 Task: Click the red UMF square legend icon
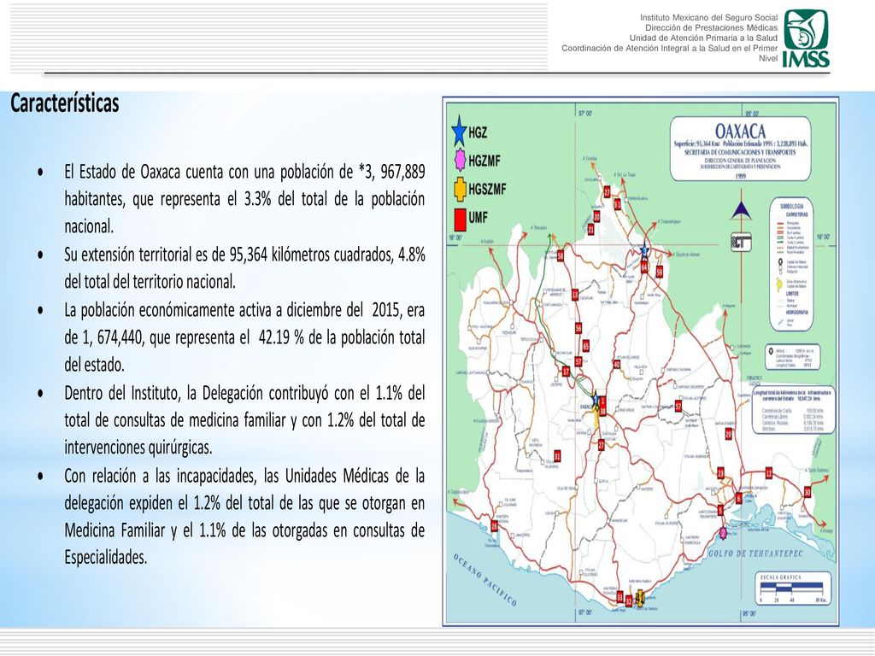(x=461, y=220)
